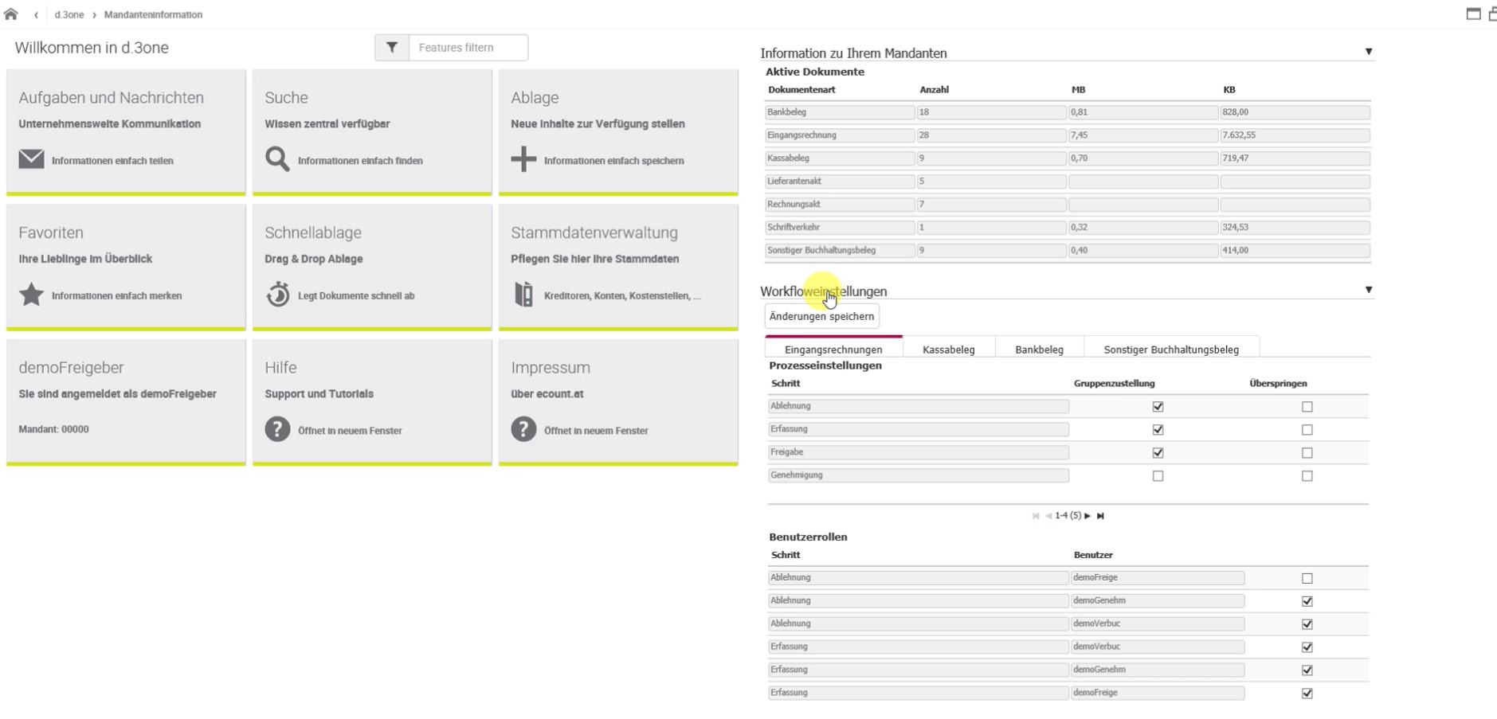Screen dimensions: 1497x719
Task: Click the stopwatch icon in Schnellablage tile
Action: [277, 295]
